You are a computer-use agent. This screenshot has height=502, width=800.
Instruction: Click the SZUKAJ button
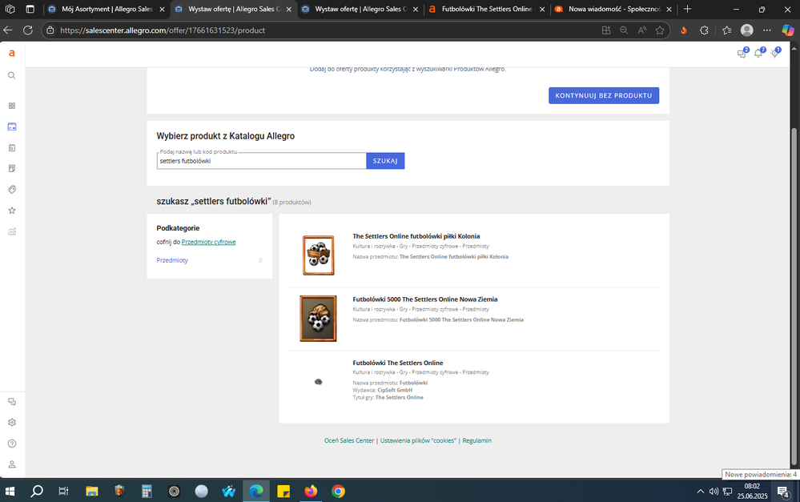[385, 161]
